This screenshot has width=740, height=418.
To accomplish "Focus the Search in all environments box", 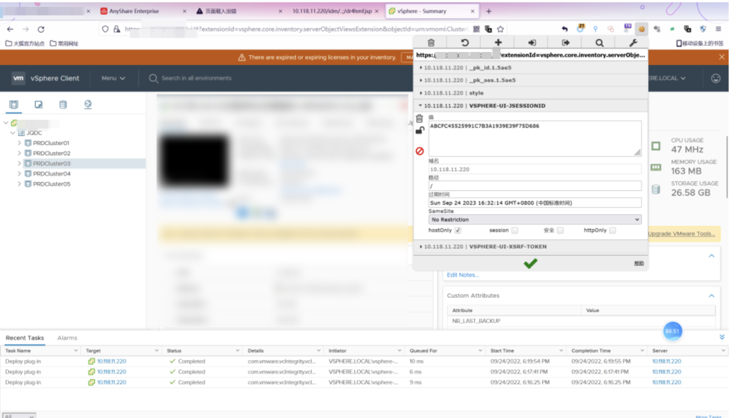I will [x=197, y=78].
